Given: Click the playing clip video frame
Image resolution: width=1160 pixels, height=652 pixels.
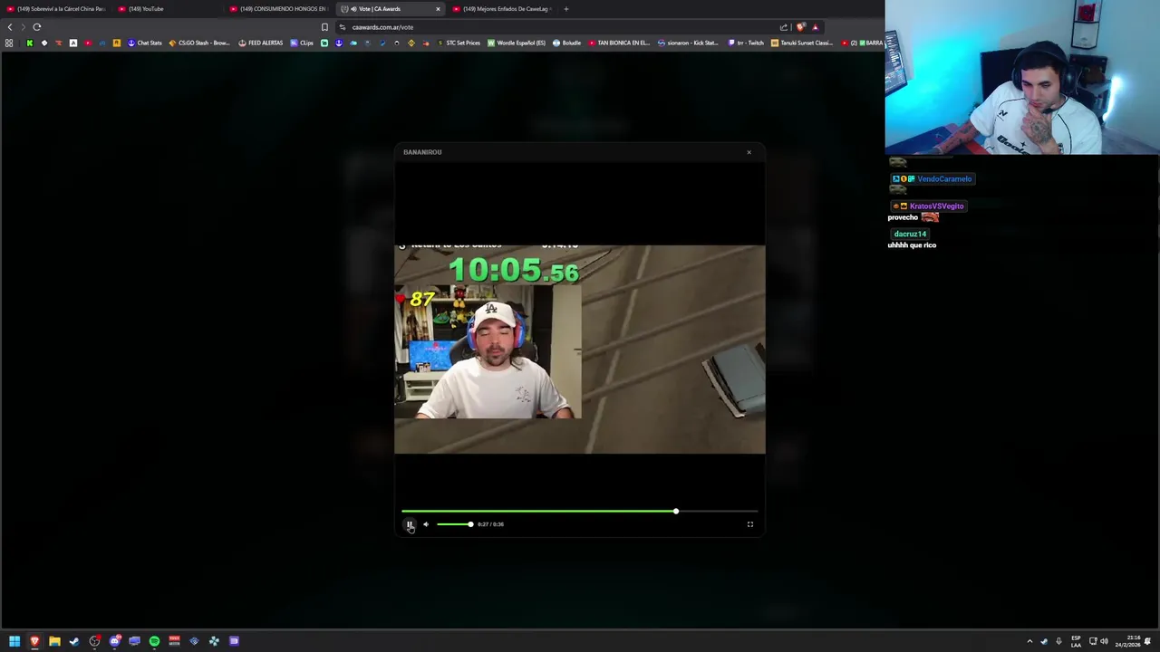Looking at the screenshot, I should 580,349.
